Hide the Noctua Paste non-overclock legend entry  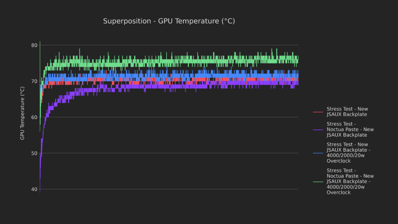[x=350, y=129]
